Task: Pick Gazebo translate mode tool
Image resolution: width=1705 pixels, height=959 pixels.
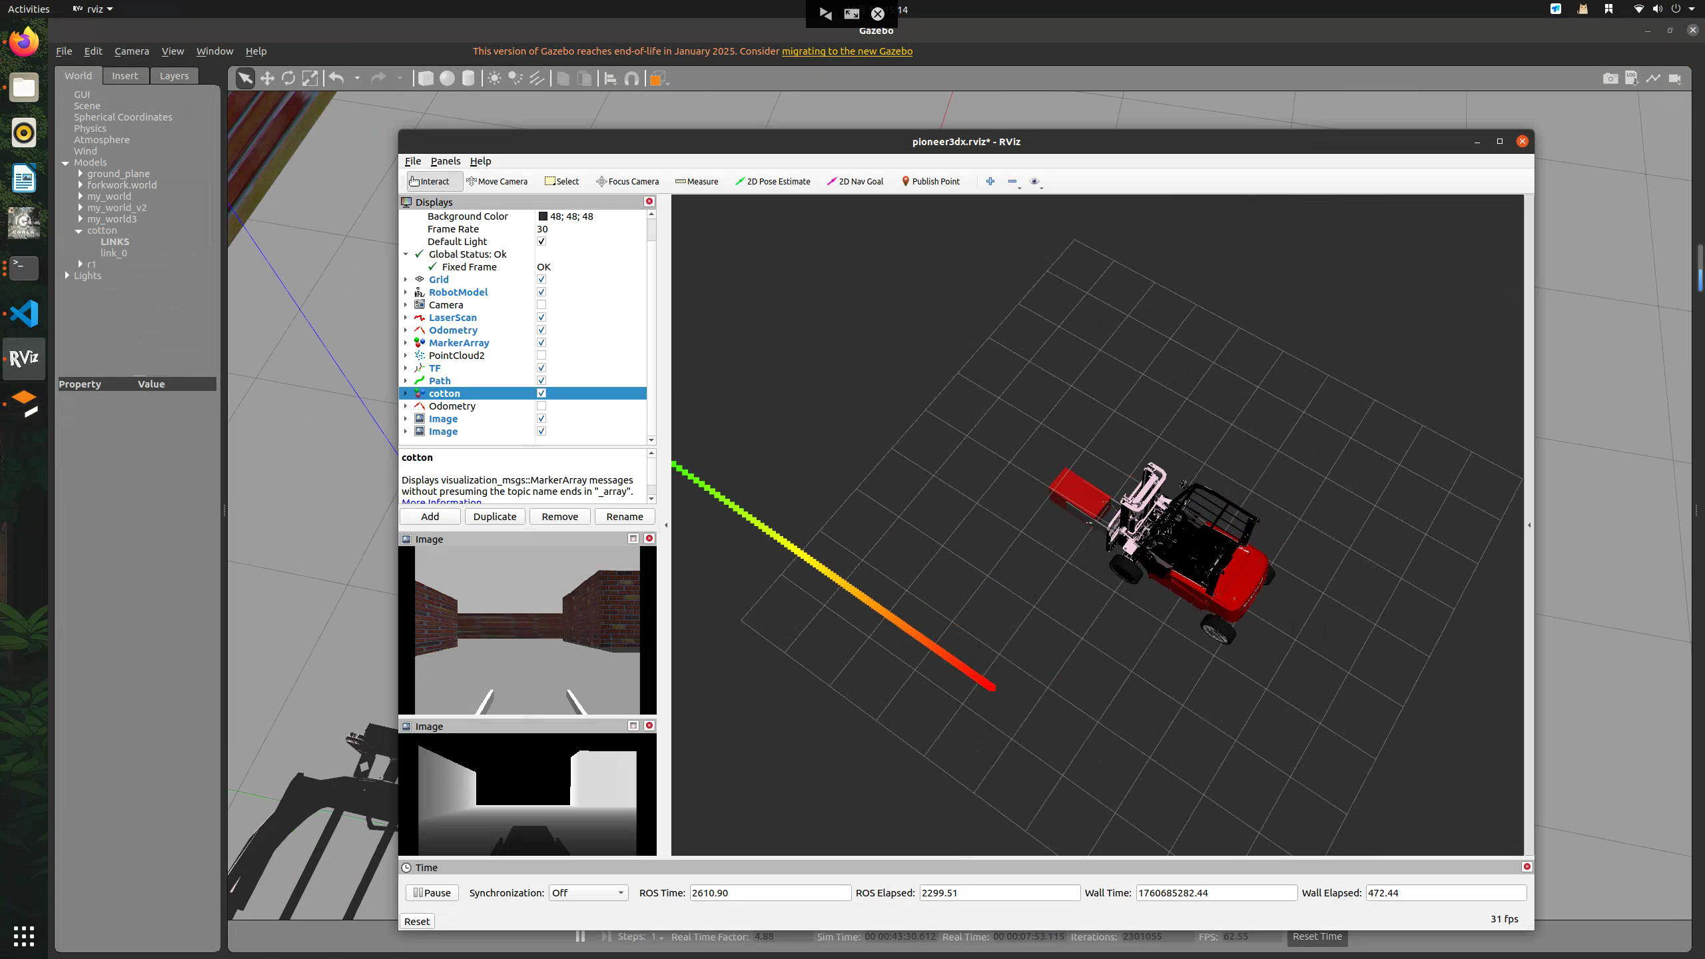Action: tap(267, 79)
